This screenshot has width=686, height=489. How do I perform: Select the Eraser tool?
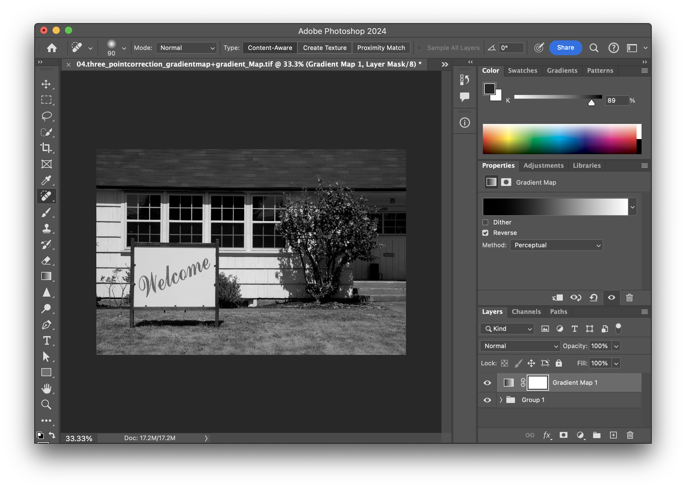pyautogui.click(x=46, y=261)
